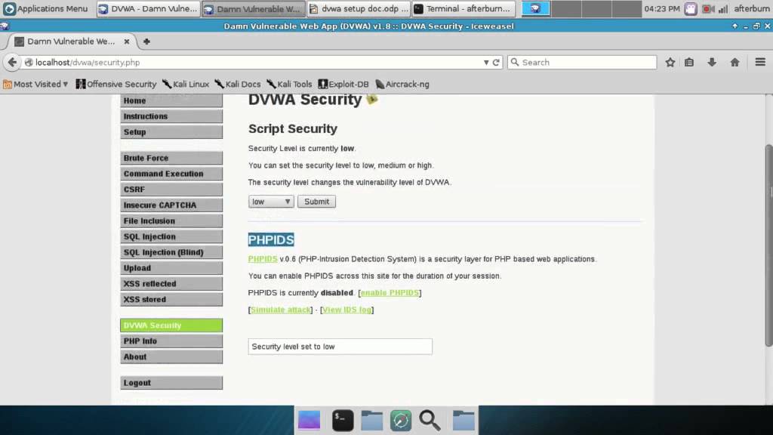Image resolution: width=773 pixels, height=435 pixels.
Task: Click the Logout button
Action: (171, 383)
